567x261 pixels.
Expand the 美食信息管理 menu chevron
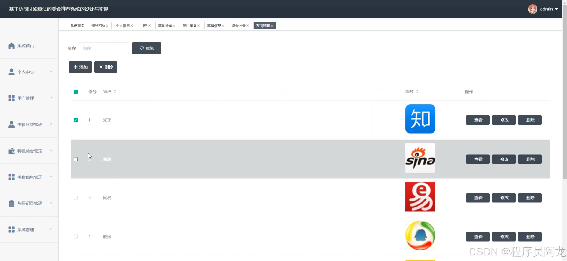coord(51,177)
